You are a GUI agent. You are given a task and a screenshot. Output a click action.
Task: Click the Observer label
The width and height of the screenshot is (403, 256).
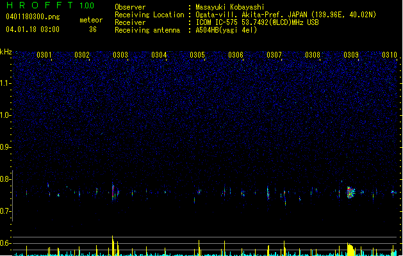[x=130, y=7]
